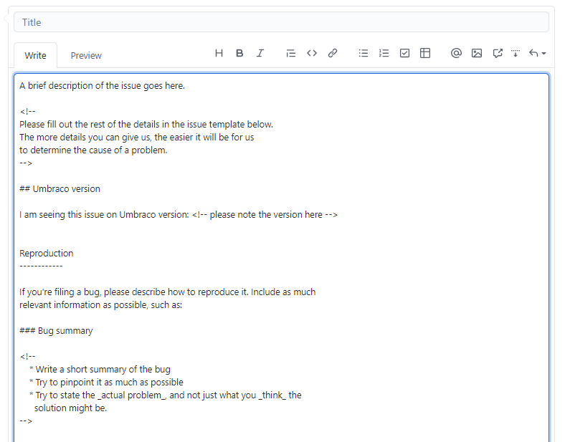Viewport: 565px width, 442px height.
Task: Switch to the Write tab
Action: (35, 55)
